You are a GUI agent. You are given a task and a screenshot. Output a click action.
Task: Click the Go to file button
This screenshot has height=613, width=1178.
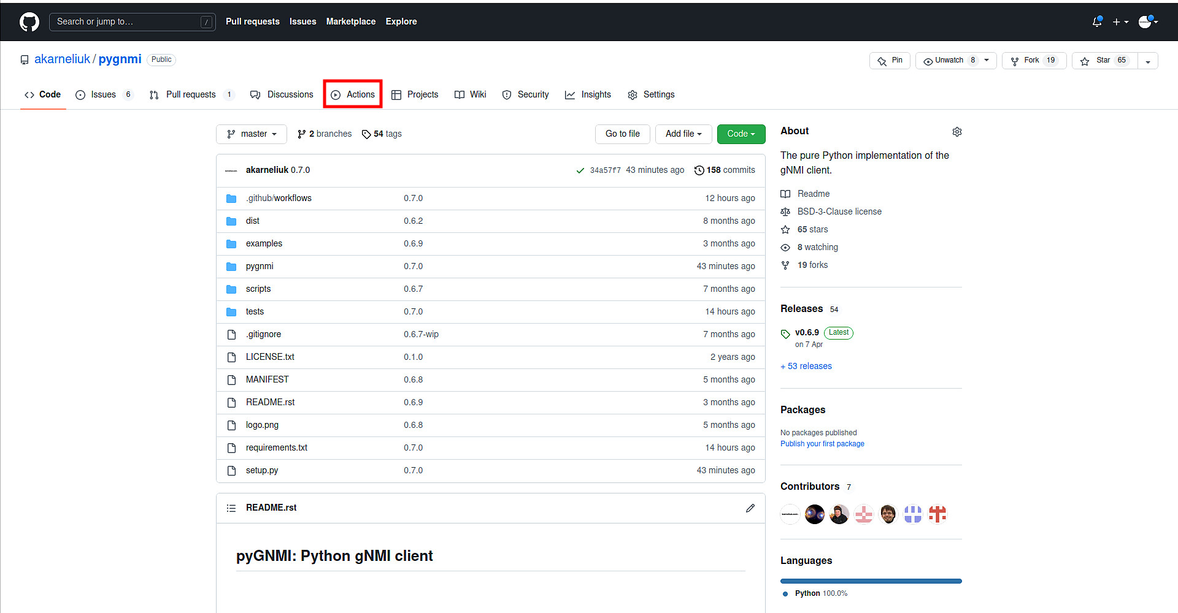pos(622,134)
